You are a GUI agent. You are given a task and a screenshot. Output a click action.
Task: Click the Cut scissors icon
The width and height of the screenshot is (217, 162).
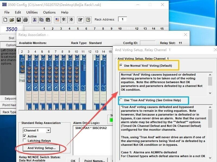tap(35, 19)
